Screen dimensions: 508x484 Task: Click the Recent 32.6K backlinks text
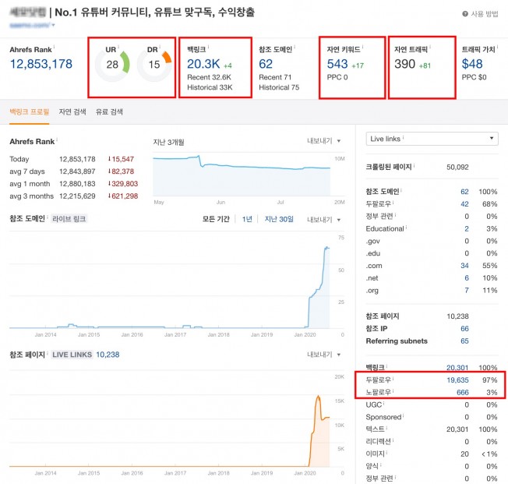point(209,77)
